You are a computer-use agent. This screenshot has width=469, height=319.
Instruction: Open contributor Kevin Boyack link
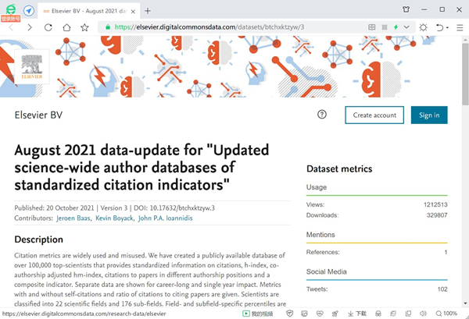(x=114, y=218)
